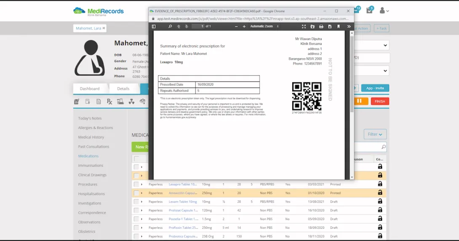Screen dimensions: 459x241
Task: Open find in document in PDF viewer
Action: tap(170, 27)
